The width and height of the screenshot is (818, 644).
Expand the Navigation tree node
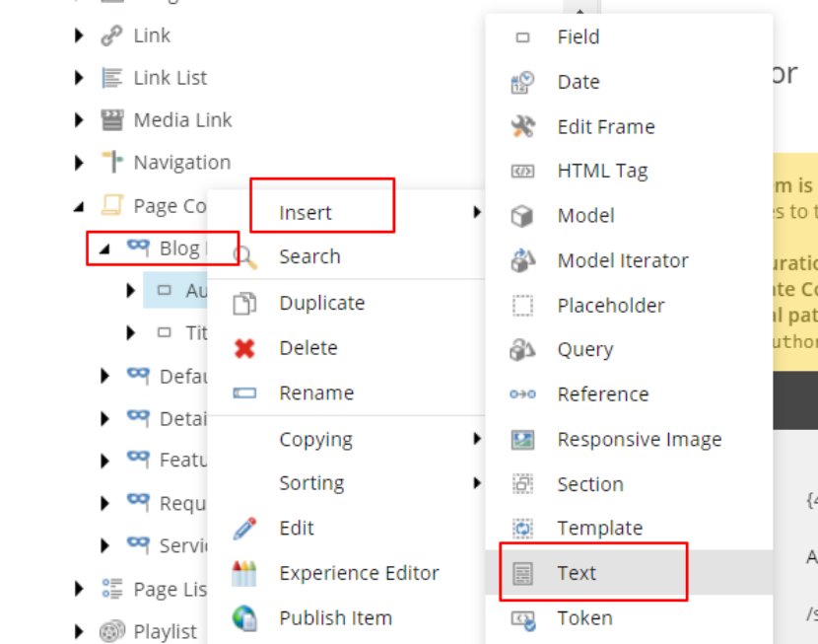[79, 163]
